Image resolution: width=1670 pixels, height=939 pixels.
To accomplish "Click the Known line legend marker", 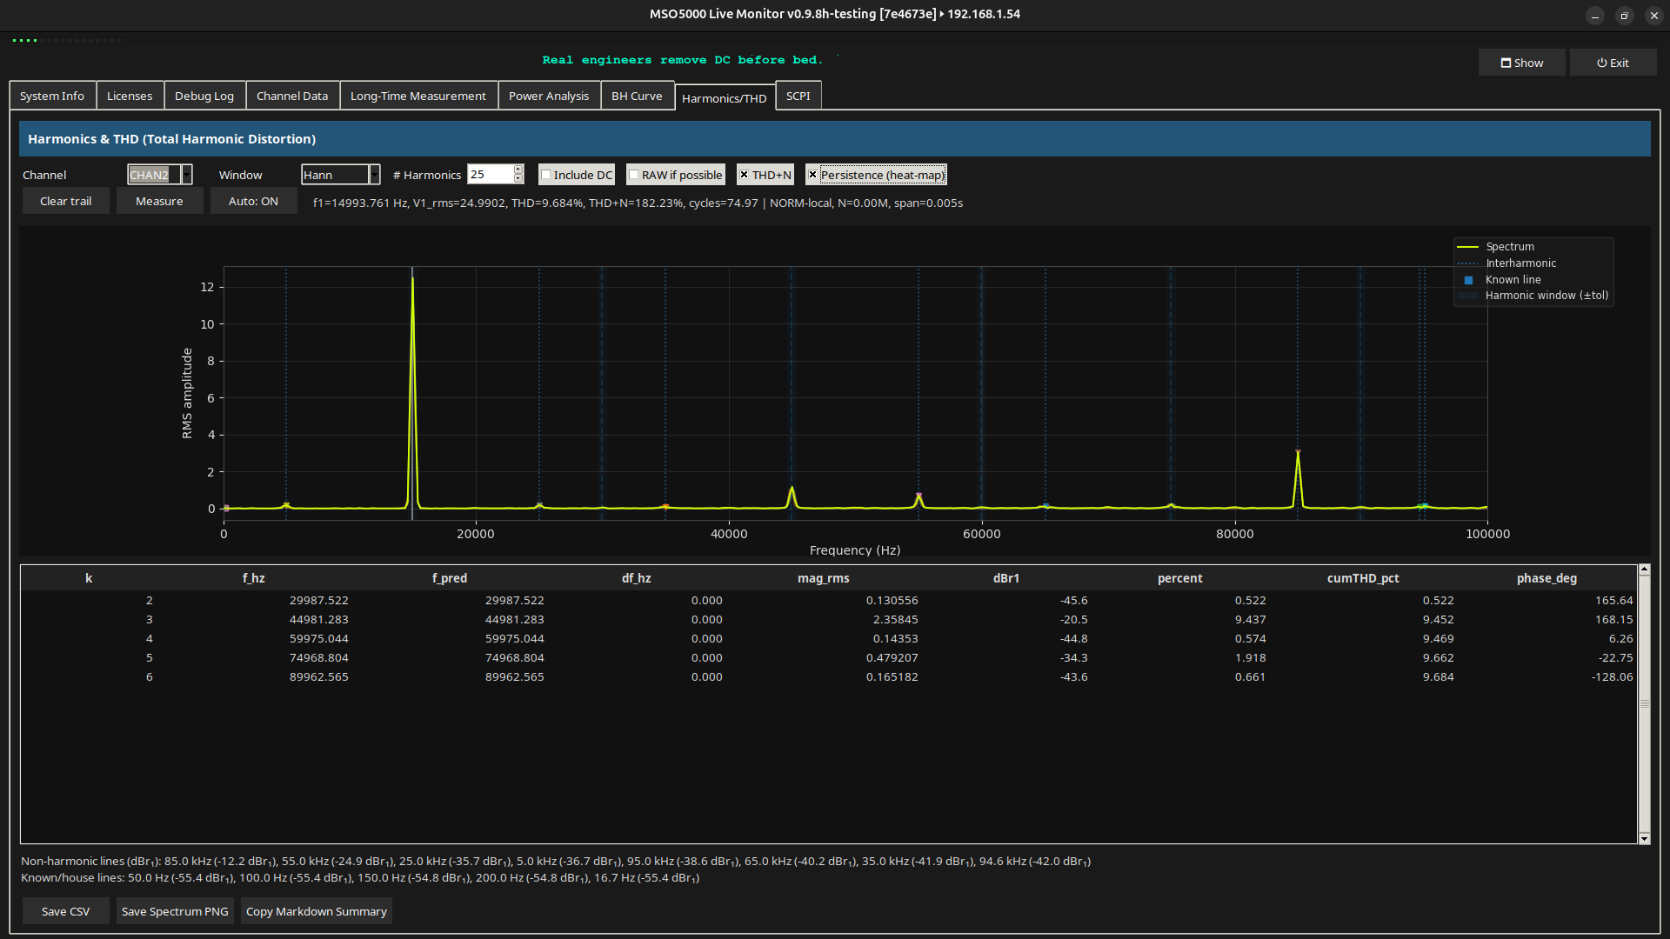I will pyautogui.click(x=1468, y=280).
